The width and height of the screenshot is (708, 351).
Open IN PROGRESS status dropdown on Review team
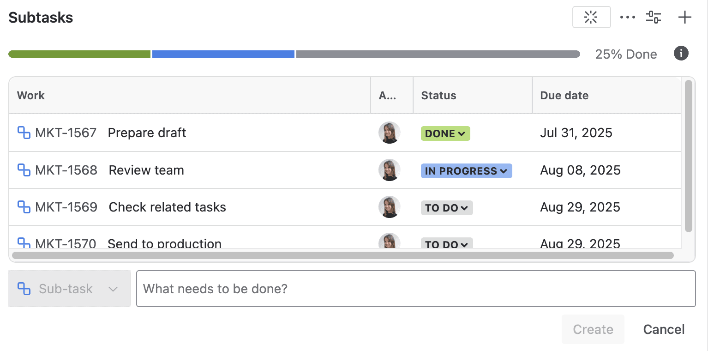tap(466, 170)
